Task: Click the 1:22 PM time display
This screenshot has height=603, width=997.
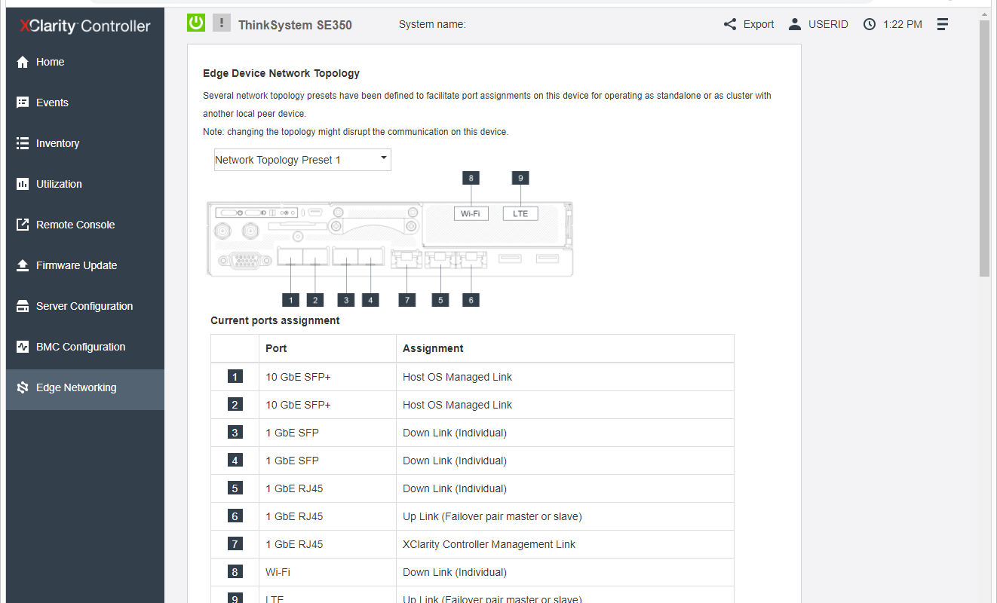Action: click(903, 24)
